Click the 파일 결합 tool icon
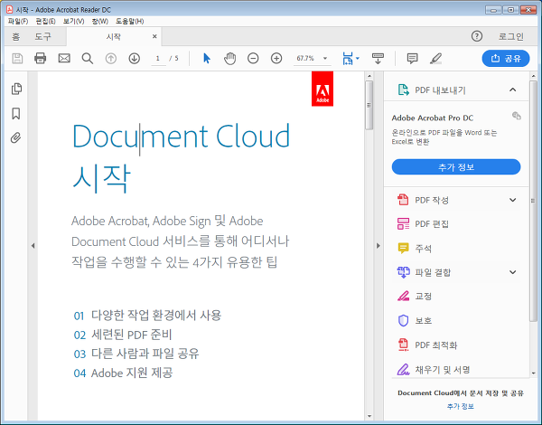This screenshot has height=425, width=542. point(403,272)
